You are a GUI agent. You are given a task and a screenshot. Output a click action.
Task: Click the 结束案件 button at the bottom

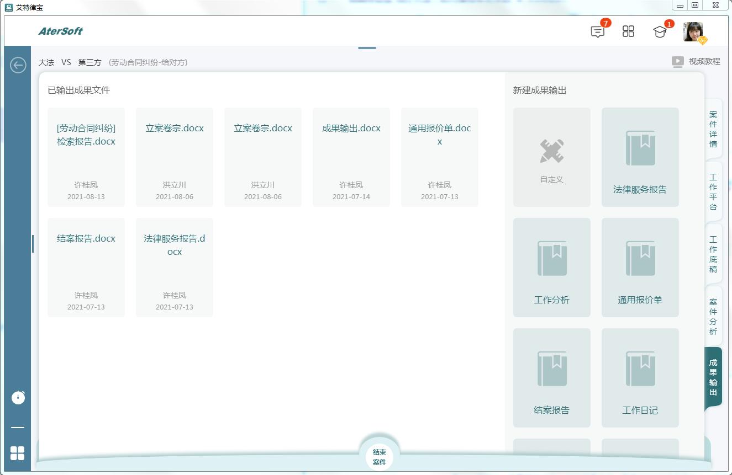(x=379, y=456)
